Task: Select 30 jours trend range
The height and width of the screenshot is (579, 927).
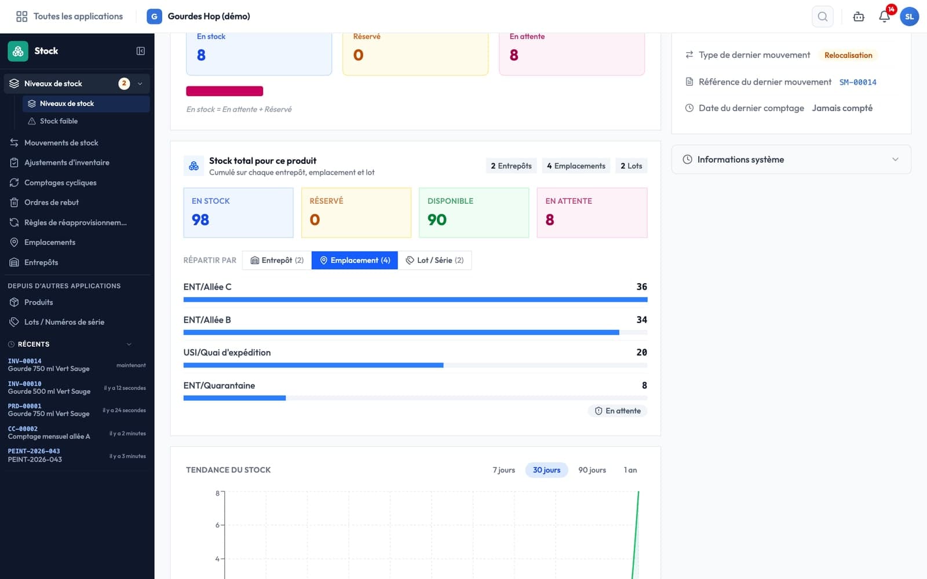Action: click(546, 470)
